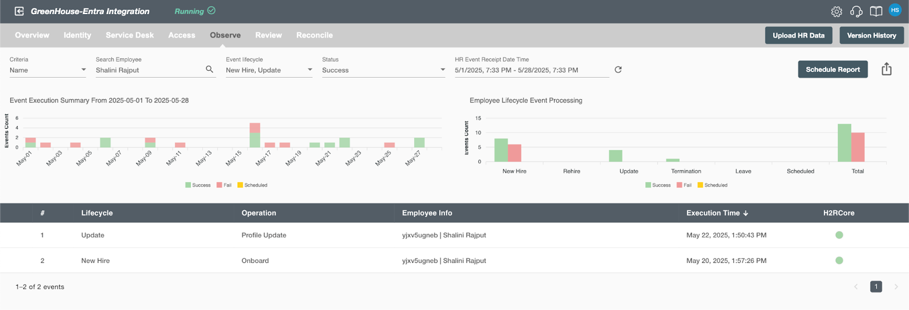Open the settings gear icon
The height and width of the screenshot is (310, 909).
[x=836, y=11]
